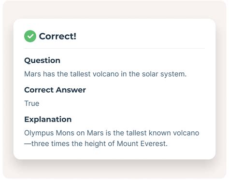Click the Mars volcano question sentence

(x=105, y=74)
